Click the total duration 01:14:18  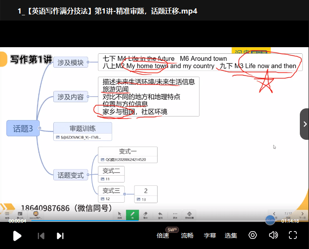290,221
